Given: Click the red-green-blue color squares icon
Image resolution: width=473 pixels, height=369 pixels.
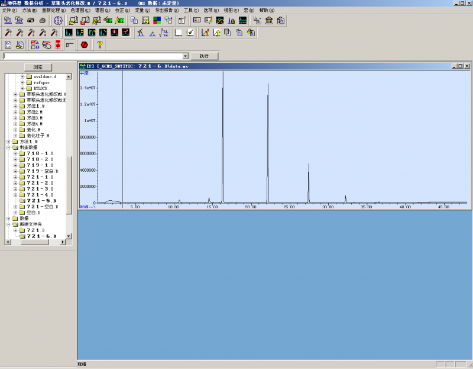Looking at the screenshot, I should (x=157, y=20).
